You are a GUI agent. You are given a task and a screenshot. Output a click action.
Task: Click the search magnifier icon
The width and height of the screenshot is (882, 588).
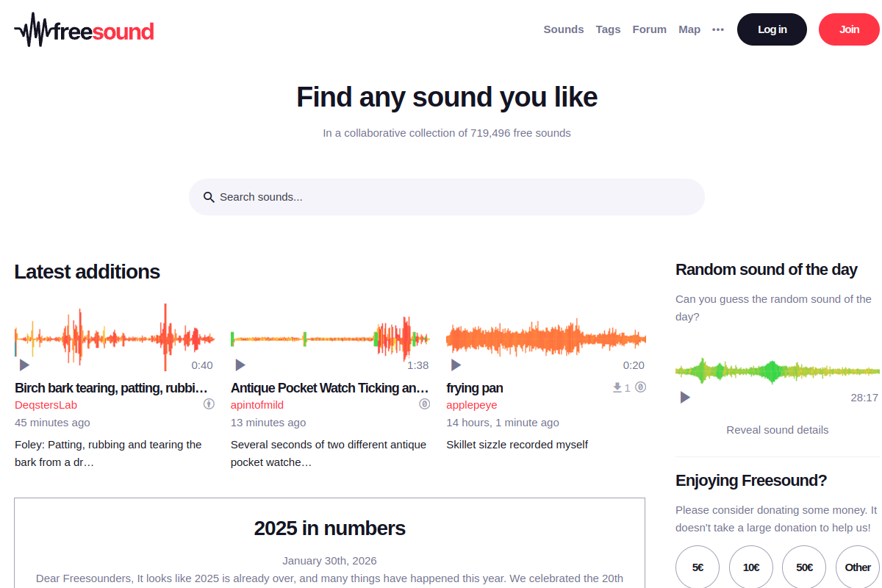209,197
